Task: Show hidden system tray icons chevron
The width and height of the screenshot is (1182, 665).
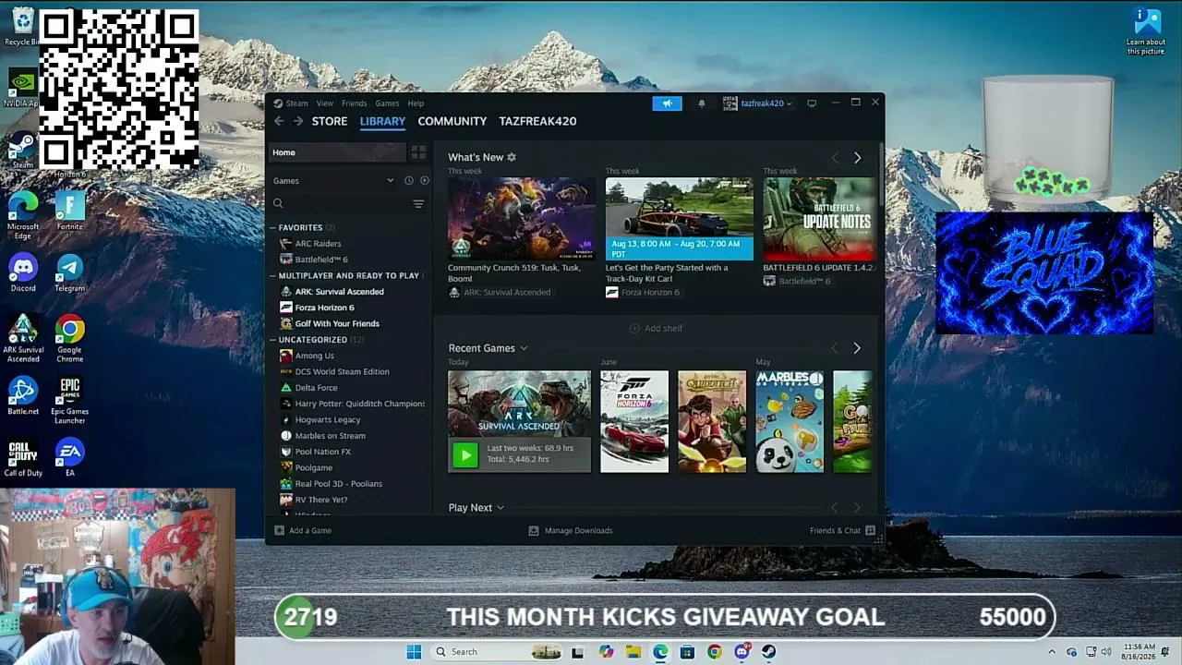Action: [1051, 652]
